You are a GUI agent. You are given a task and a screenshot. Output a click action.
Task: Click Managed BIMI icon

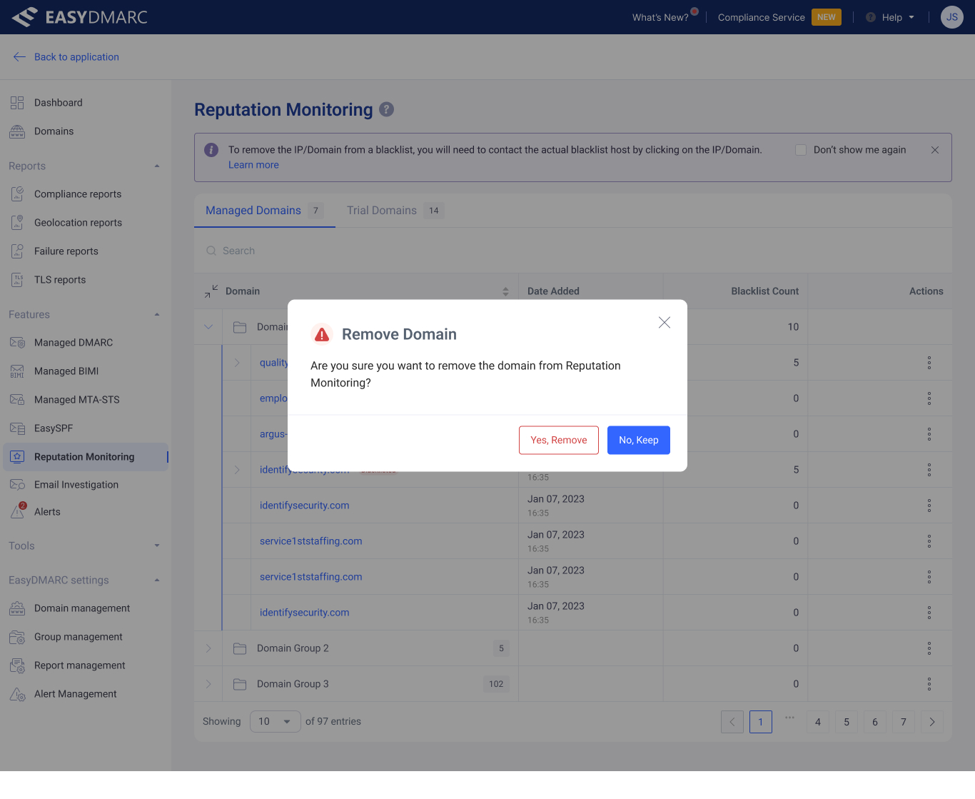(17, 371)
